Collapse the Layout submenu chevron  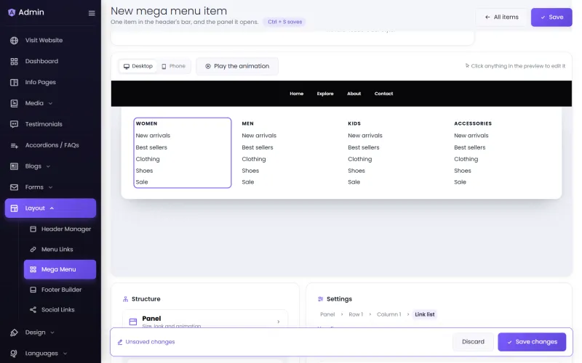click(52, 208)
